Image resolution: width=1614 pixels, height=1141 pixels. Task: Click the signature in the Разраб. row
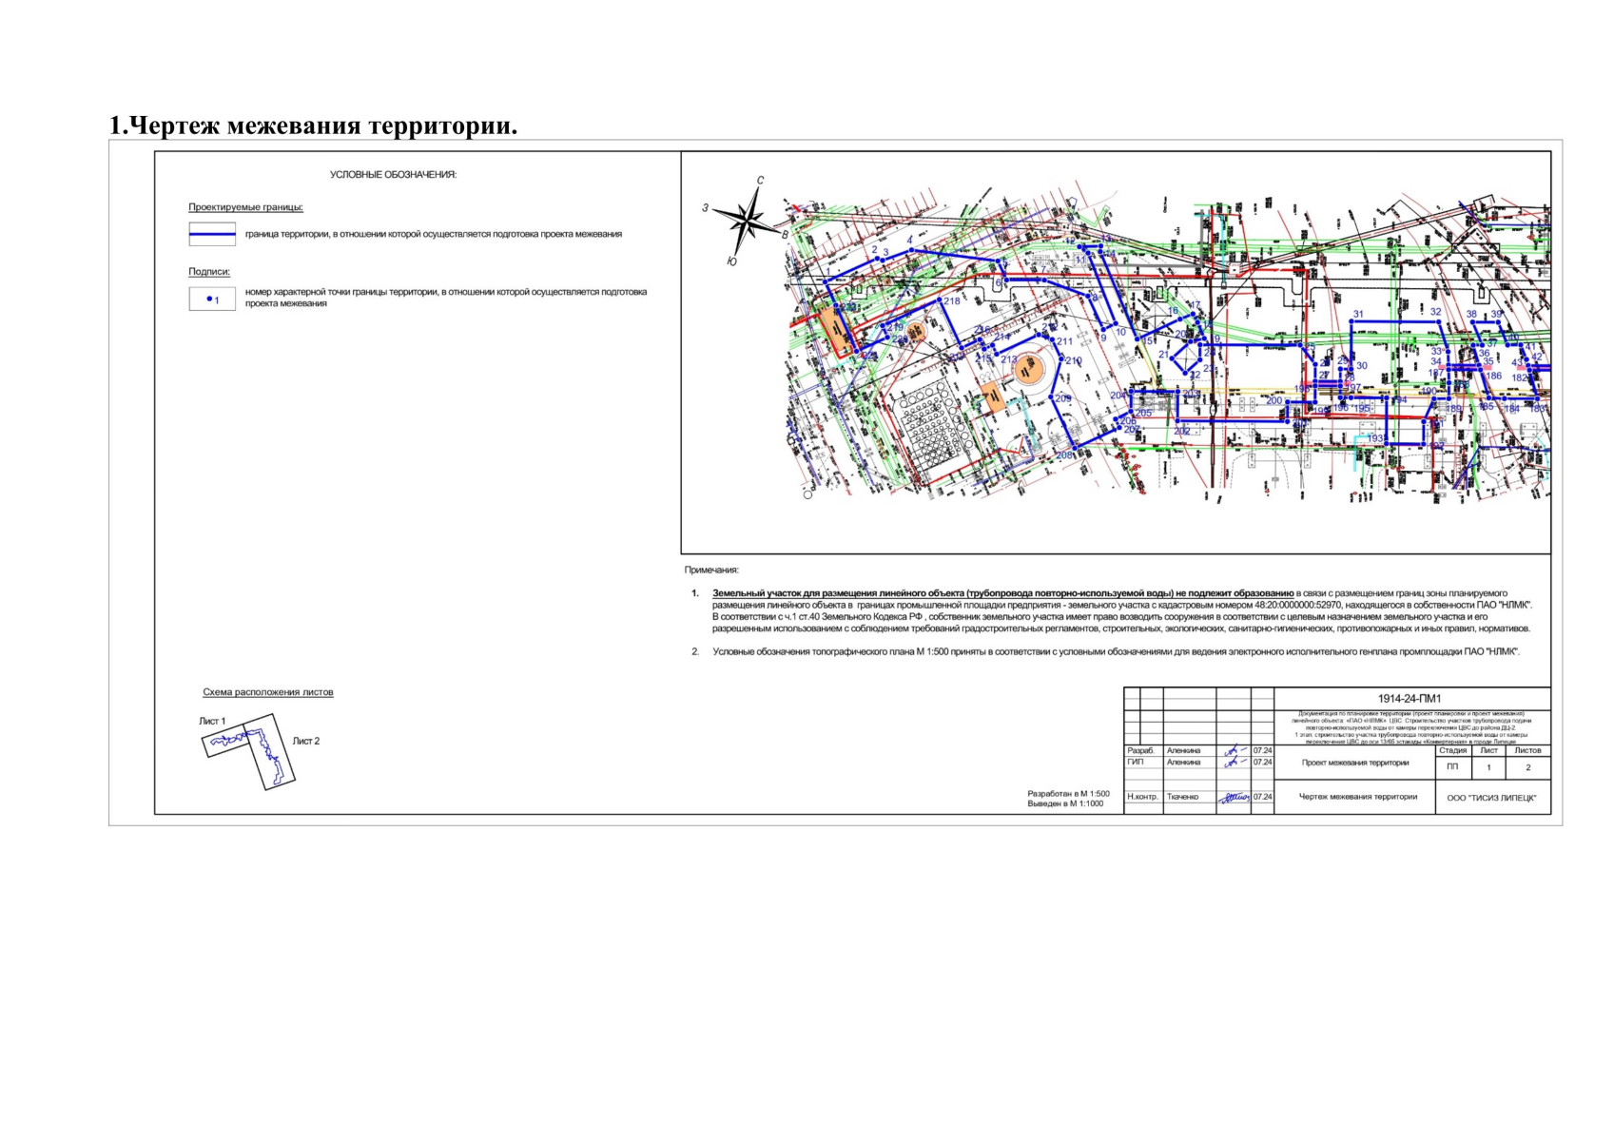pos(1235,751)
